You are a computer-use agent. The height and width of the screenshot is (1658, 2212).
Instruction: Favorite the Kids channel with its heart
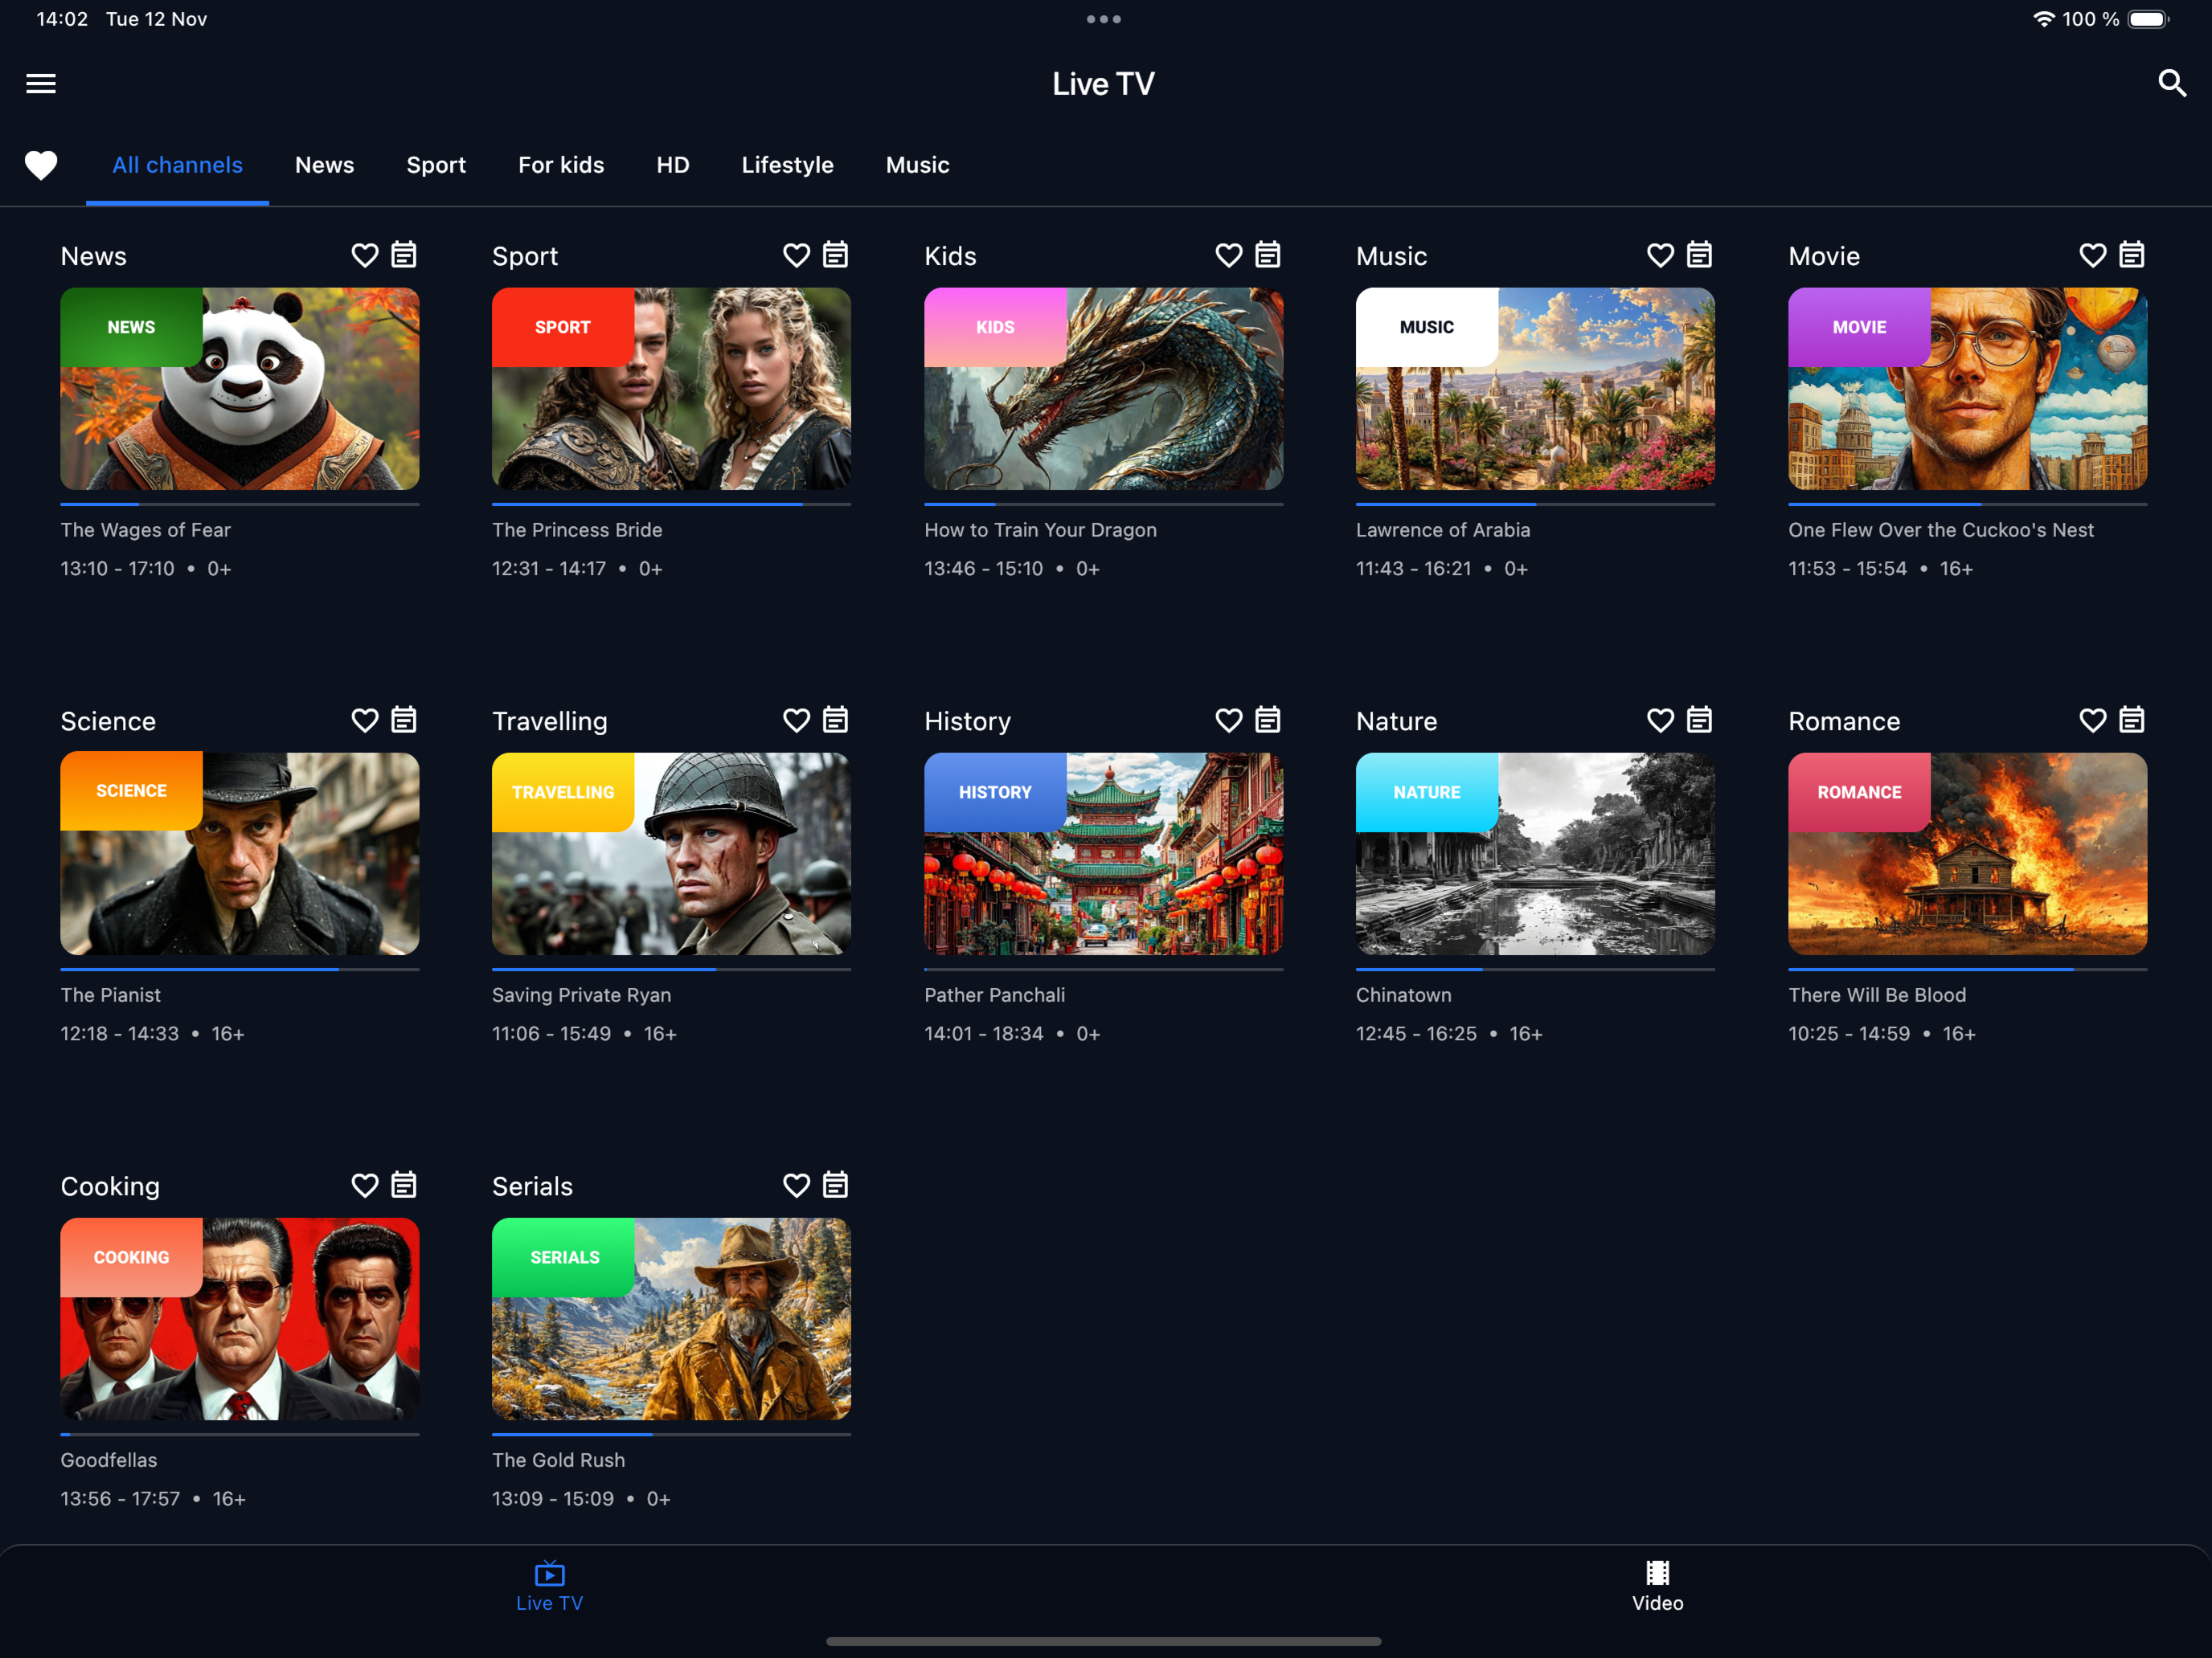click(x=1229, y=255)
